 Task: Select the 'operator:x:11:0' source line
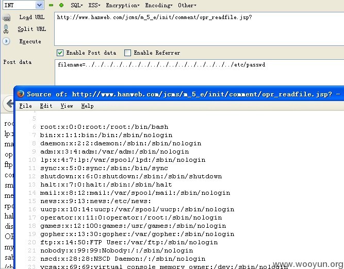coord(131,217)
